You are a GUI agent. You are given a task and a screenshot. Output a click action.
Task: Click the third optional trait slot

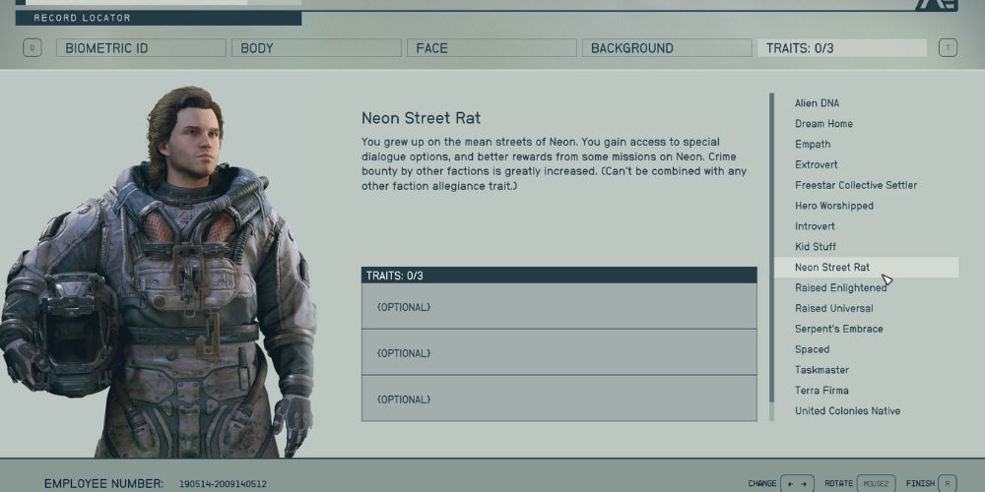click(x=558, y=399)
